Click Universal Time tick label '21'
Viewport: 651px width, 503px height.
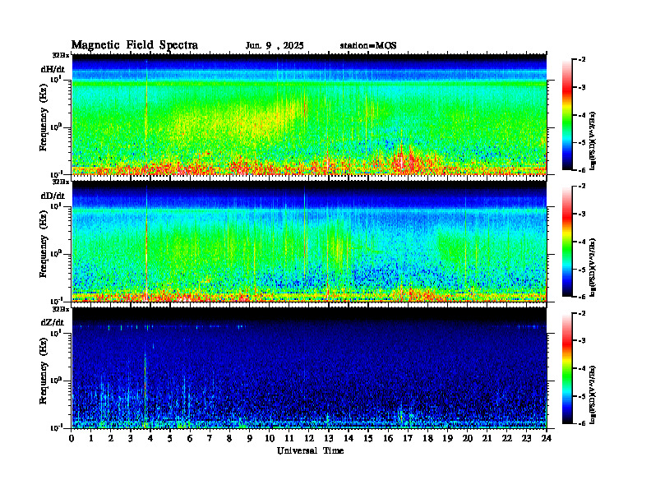click(x=487, y=438)
